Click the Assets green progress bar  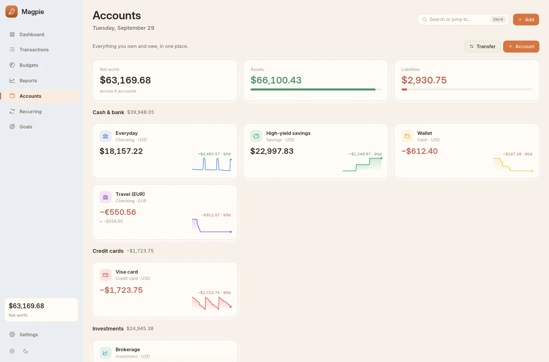point(316,89)
